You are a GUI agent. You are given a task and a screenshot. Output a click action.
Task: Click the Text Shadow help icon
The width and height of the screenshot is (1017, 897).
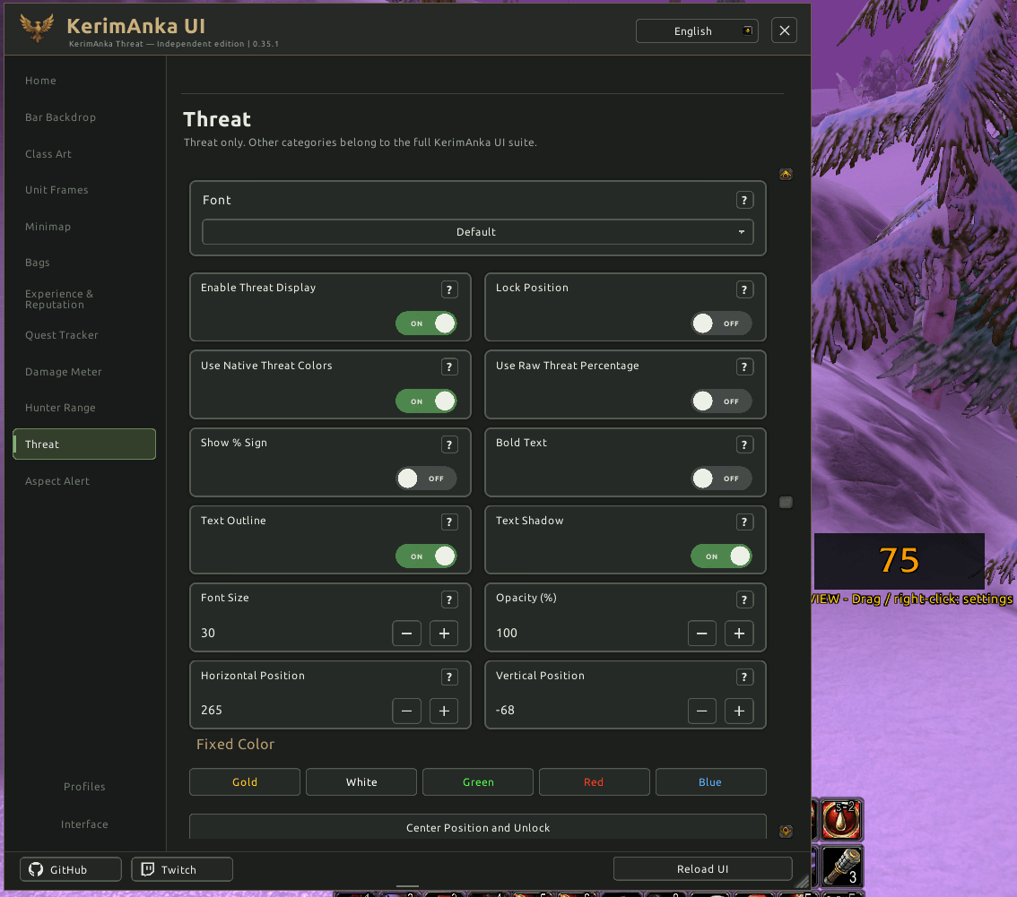pos(744,522)
